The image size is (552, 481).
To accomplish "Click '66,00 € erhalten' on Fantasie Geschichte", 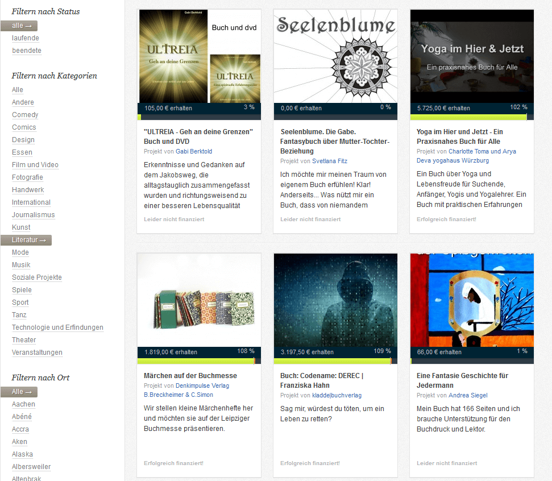I will tap(439, 352).
